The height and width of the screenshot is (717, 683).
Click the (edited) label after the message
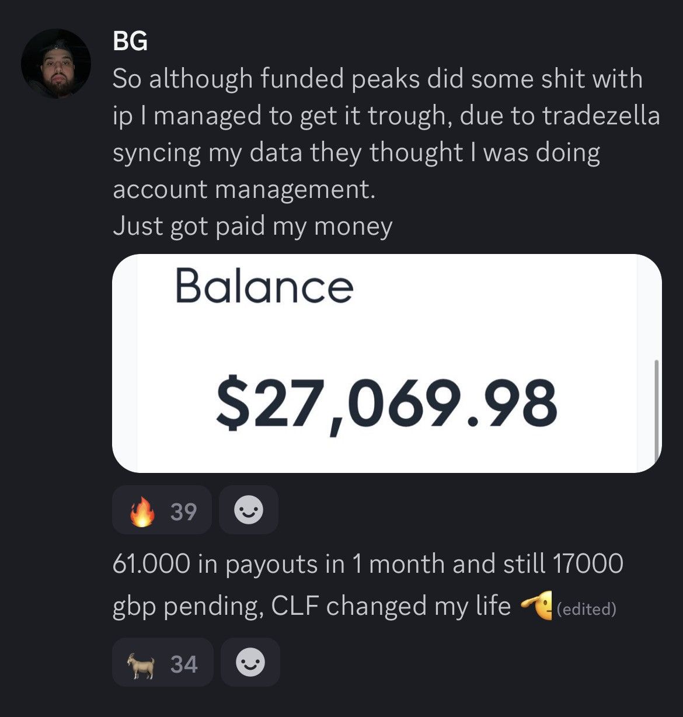[587, 609]
